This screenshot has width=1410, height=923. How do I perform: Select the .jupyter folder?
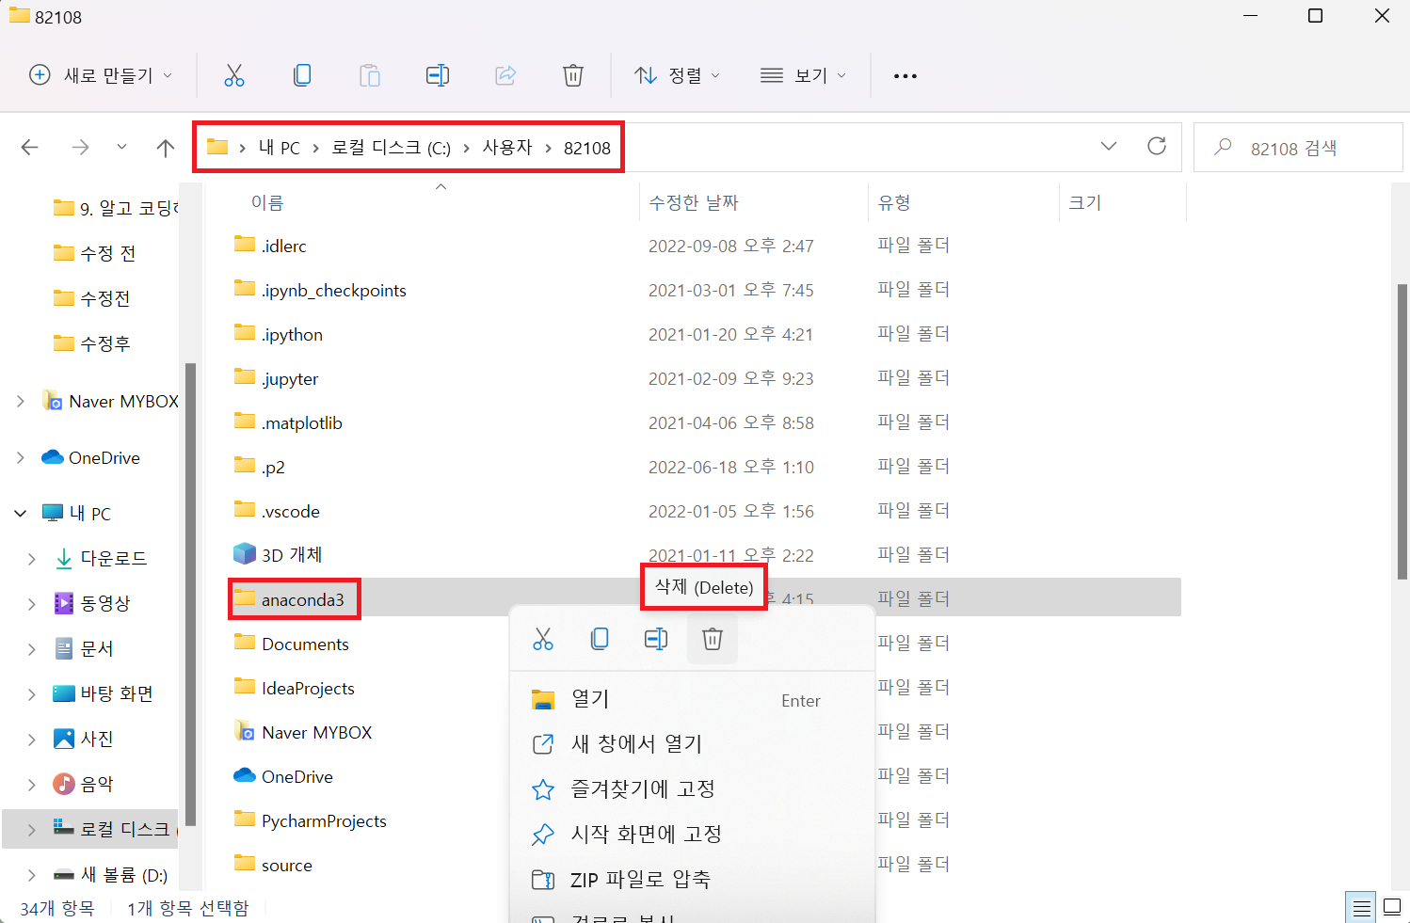(x=276, y=378)
